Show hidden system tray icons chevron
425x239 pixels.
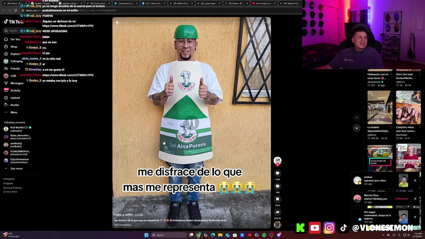[x=383, y=235]
